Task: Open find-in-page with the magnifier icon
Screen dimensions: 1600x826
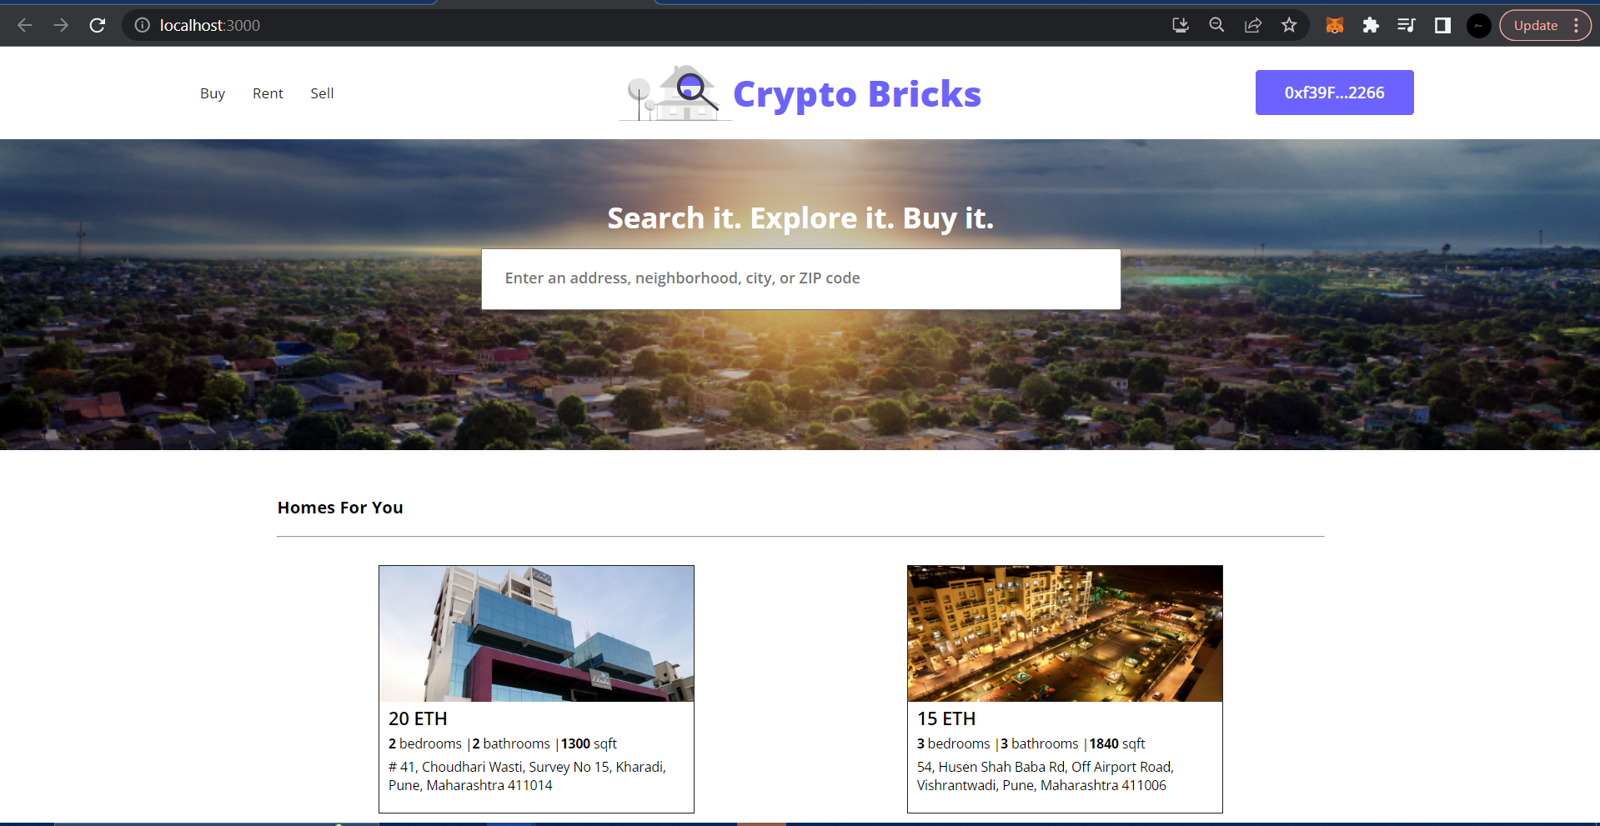Action: pyautogui.click(x=1216, y=25)
